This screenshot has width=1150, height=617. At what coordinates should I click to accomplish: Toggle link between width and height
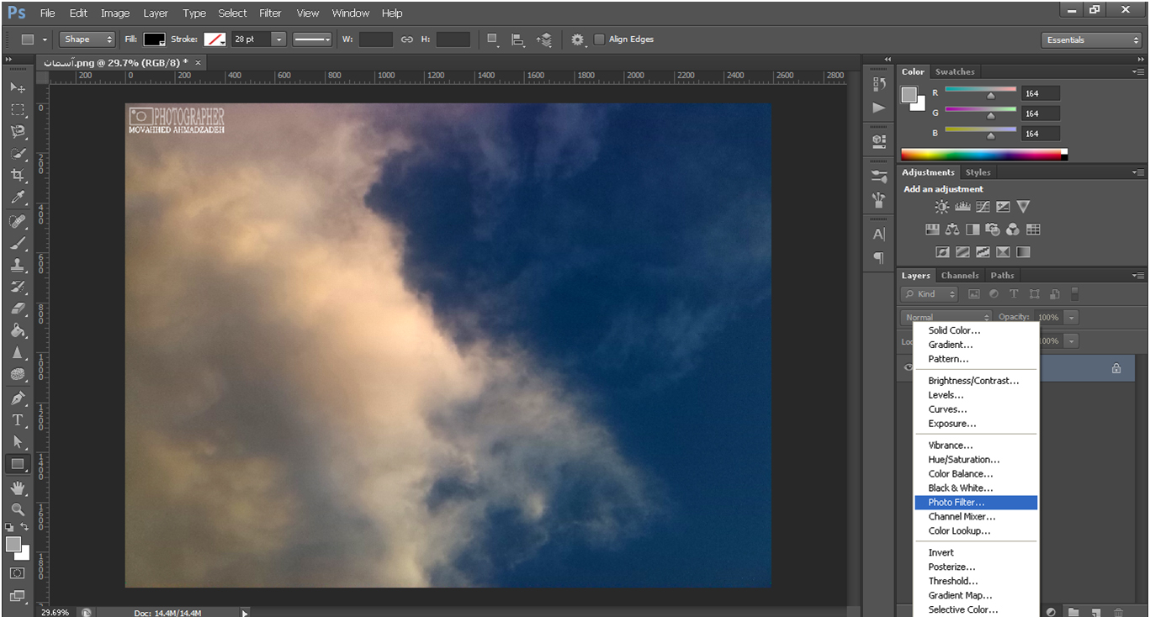point(407,40)
